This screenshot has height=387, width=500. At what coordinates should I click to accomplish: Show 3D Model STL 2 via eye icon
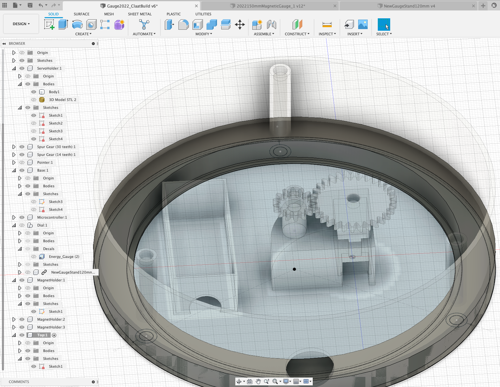click(x=34, y=100)
